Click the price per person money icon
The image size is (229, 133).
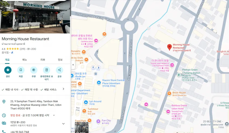4,123
